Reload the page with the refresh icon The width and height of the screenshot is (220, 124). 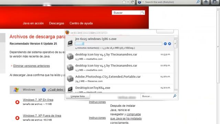(x=132, y=2)
